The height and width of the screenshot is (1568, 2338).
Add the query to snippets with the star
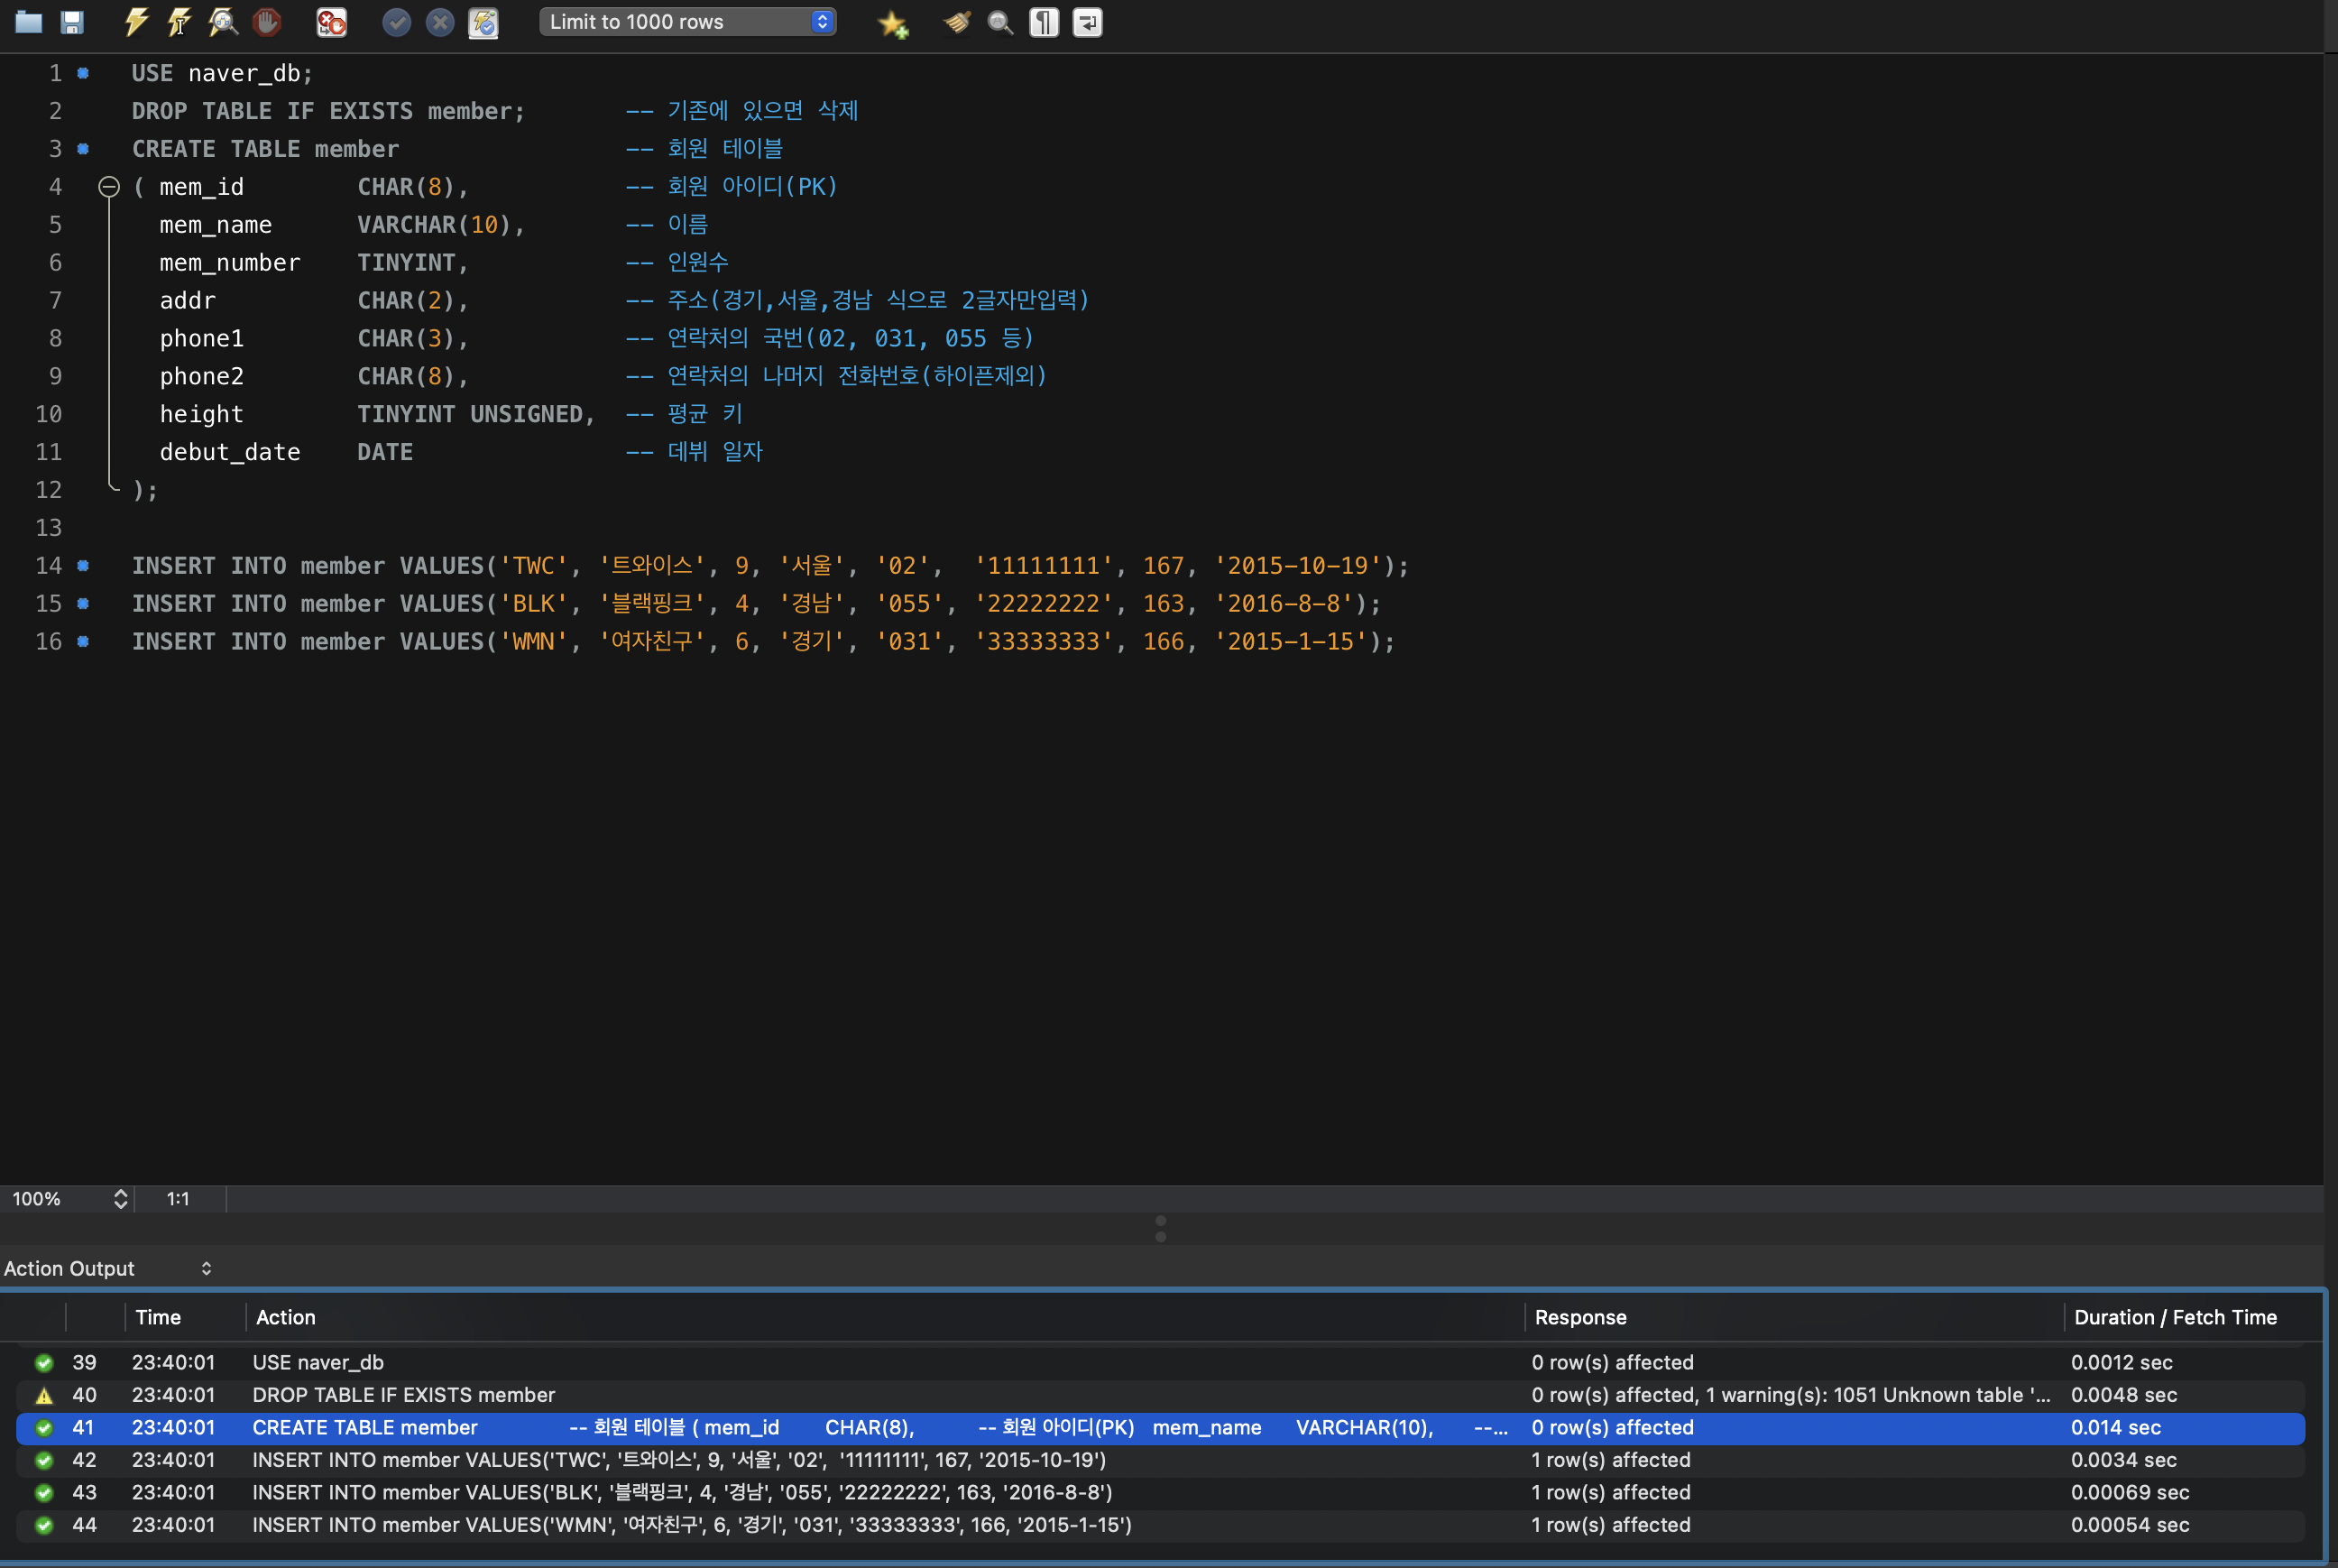pyautogui.click(x=893, y=22)
